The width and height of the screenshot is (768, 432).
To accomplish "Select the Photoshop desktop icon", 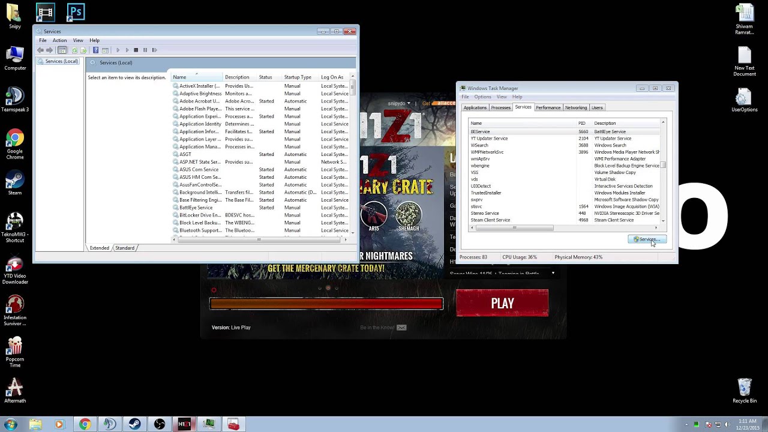I will pyautogui.click(x=76, y=12).
